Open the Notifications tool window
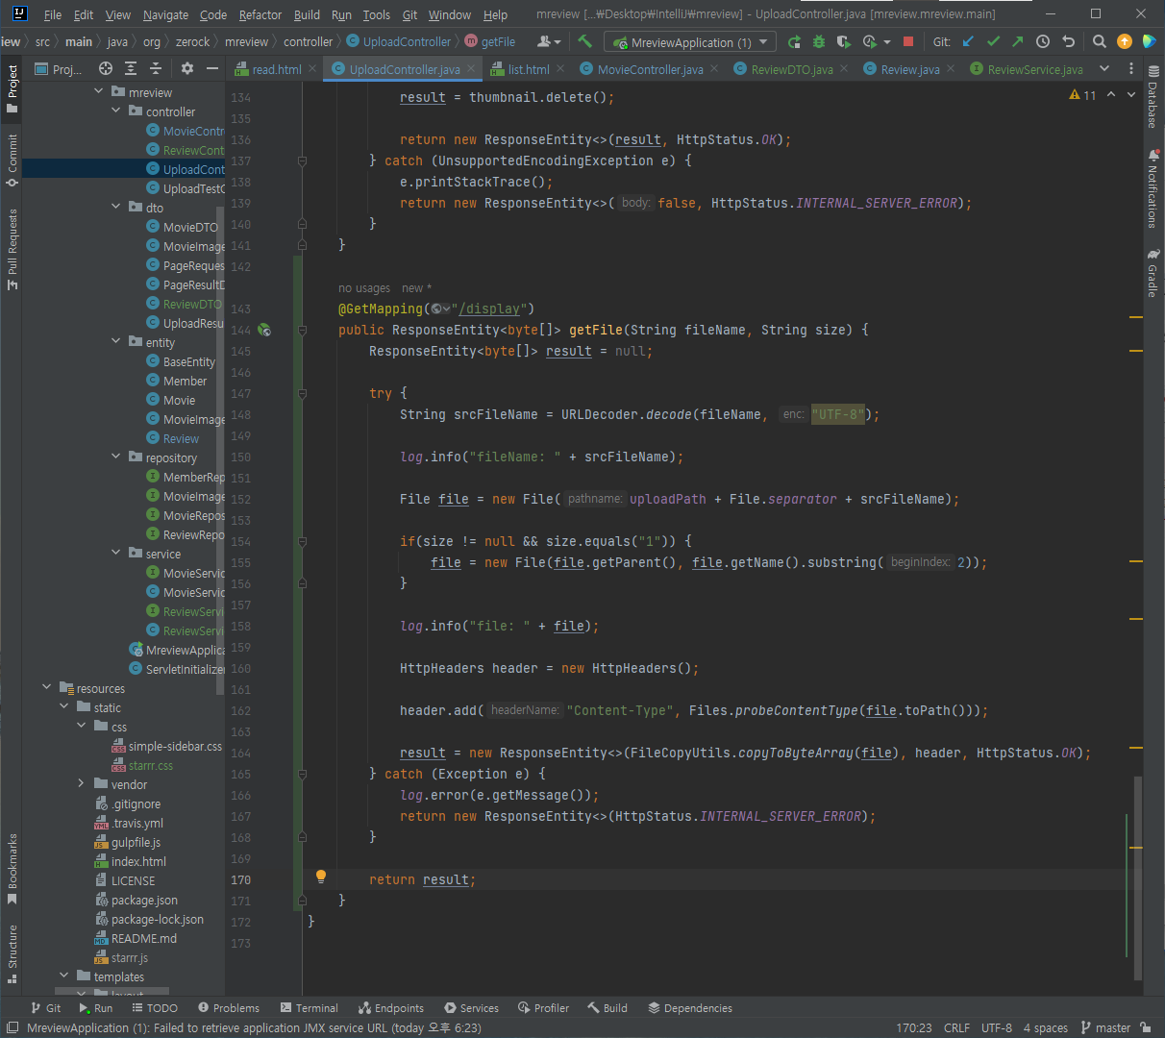Screen dimensions: 1165x1038 pos(1153,189)
